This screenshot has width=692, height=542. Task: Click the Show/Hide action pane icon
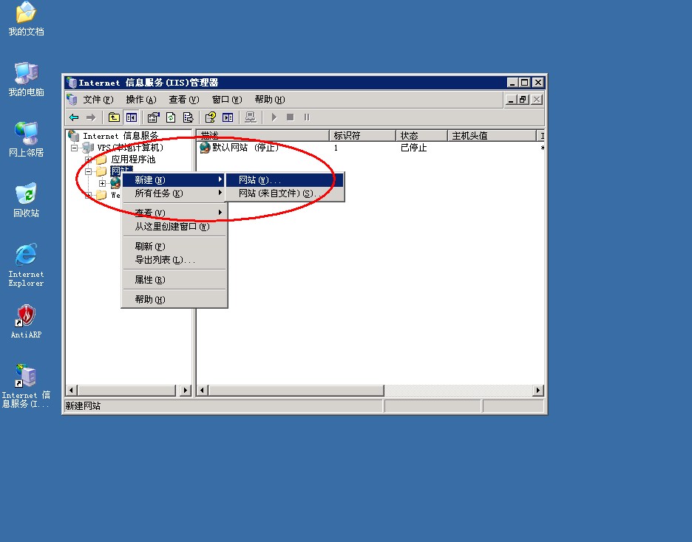coord(228,117)
